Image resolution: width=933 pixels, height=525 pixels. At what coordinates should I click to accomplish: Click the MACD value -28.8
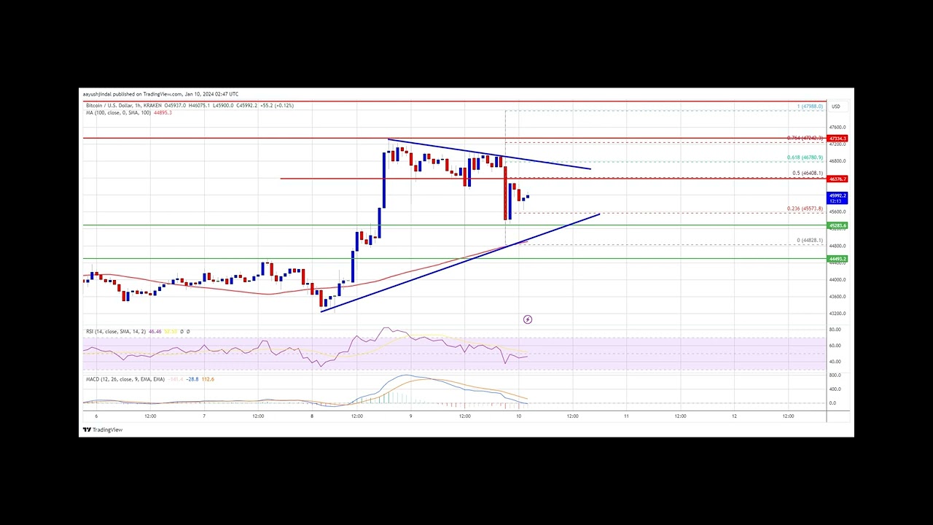click(191, 379)
